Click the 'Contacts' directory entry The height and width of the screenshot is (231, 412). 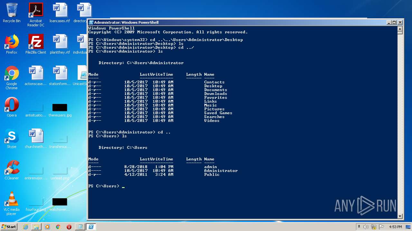click(x=214, y=82)
